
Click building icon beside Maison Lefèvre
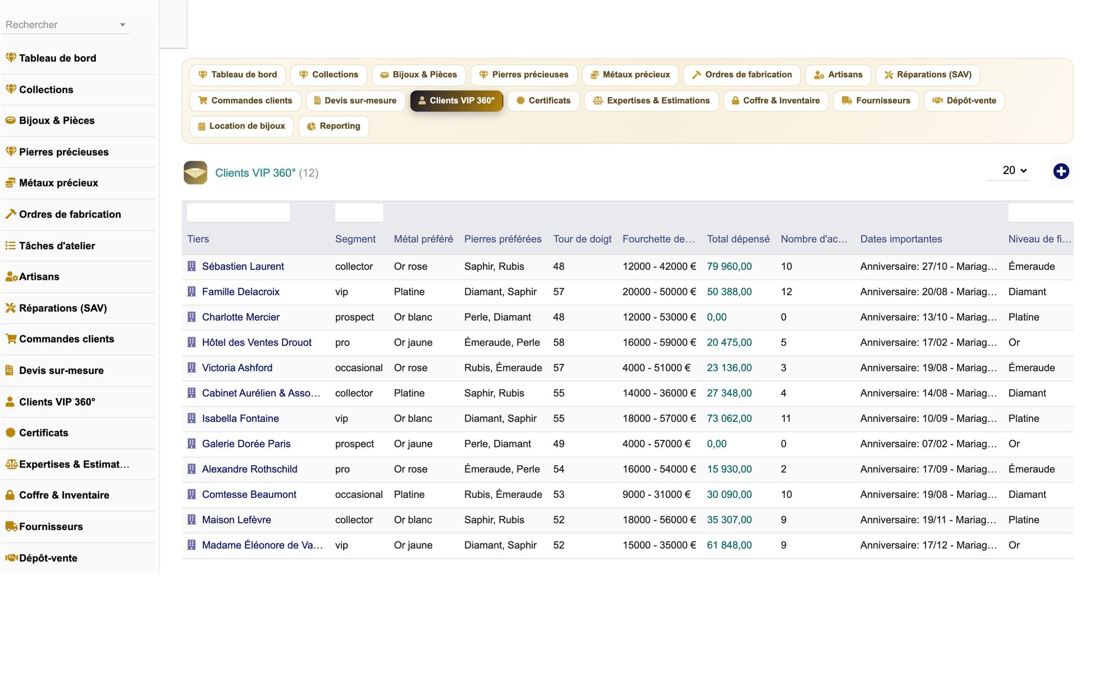coord(192,520)
